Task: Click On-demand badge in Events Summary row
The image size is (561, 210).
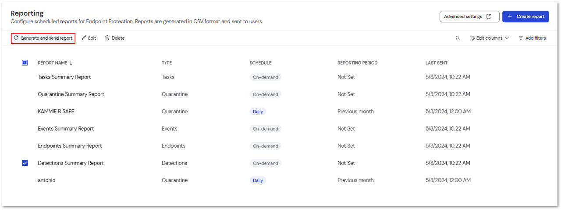Action: pos(266,129)
